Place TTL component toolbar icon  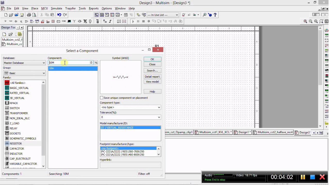tap(31, 21)
